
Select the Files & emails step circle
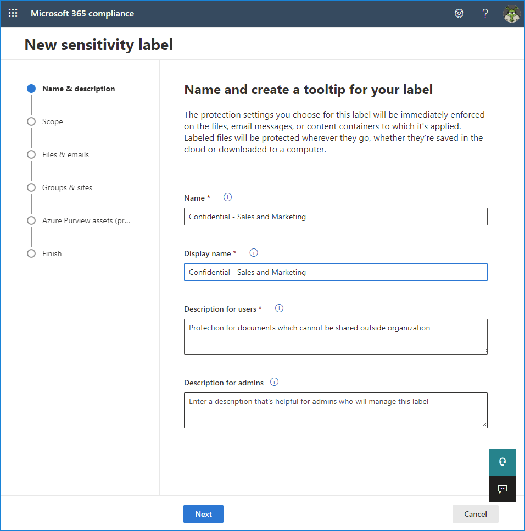[x=31, y=154]
